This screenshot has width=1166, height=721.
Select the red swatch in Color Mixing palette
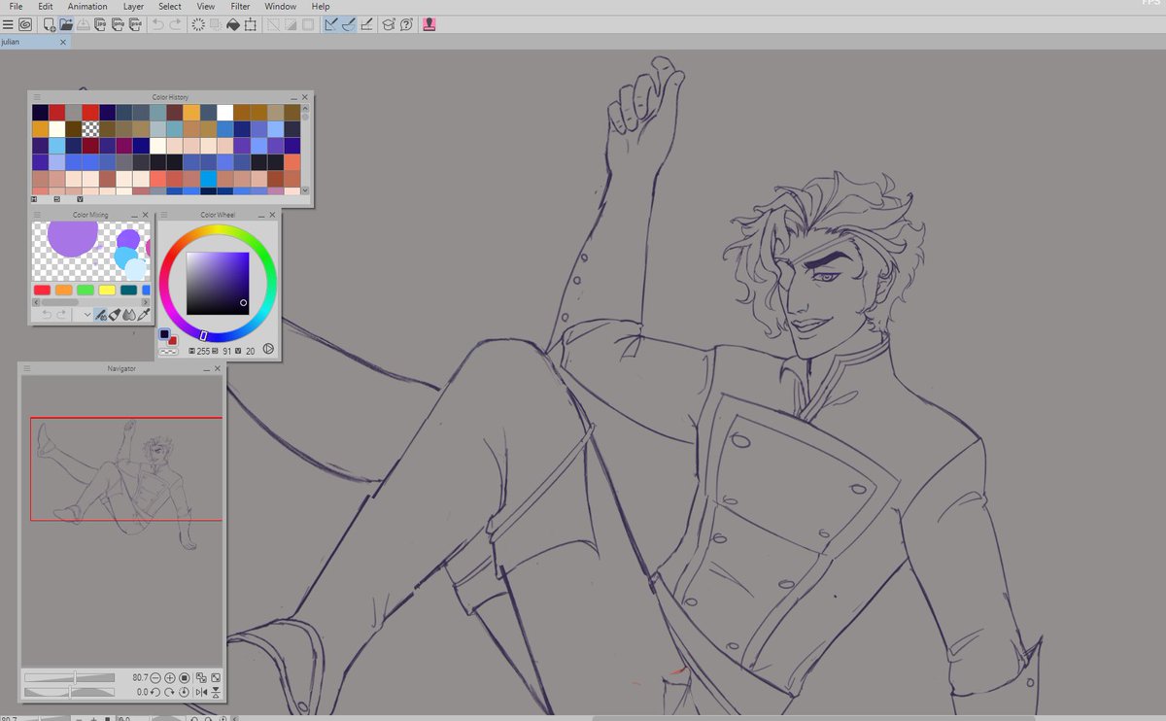pyautogui.click(x=42, y=290)
